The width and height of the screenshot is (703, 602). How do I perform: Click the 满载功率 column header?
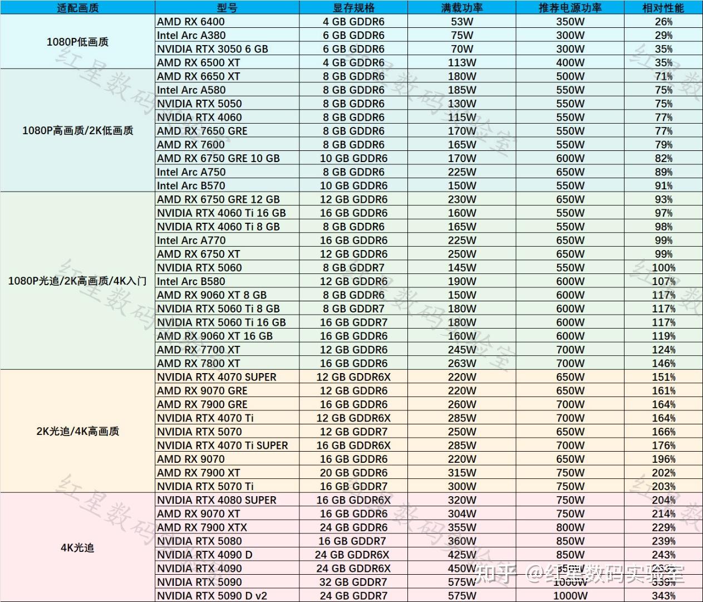(462, 7)
